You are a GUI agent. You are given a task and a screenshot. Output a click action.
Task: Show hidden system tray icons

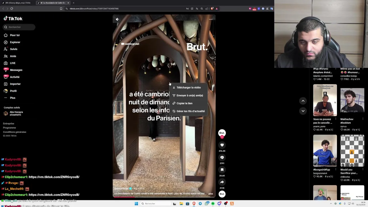tap(331, 204)
